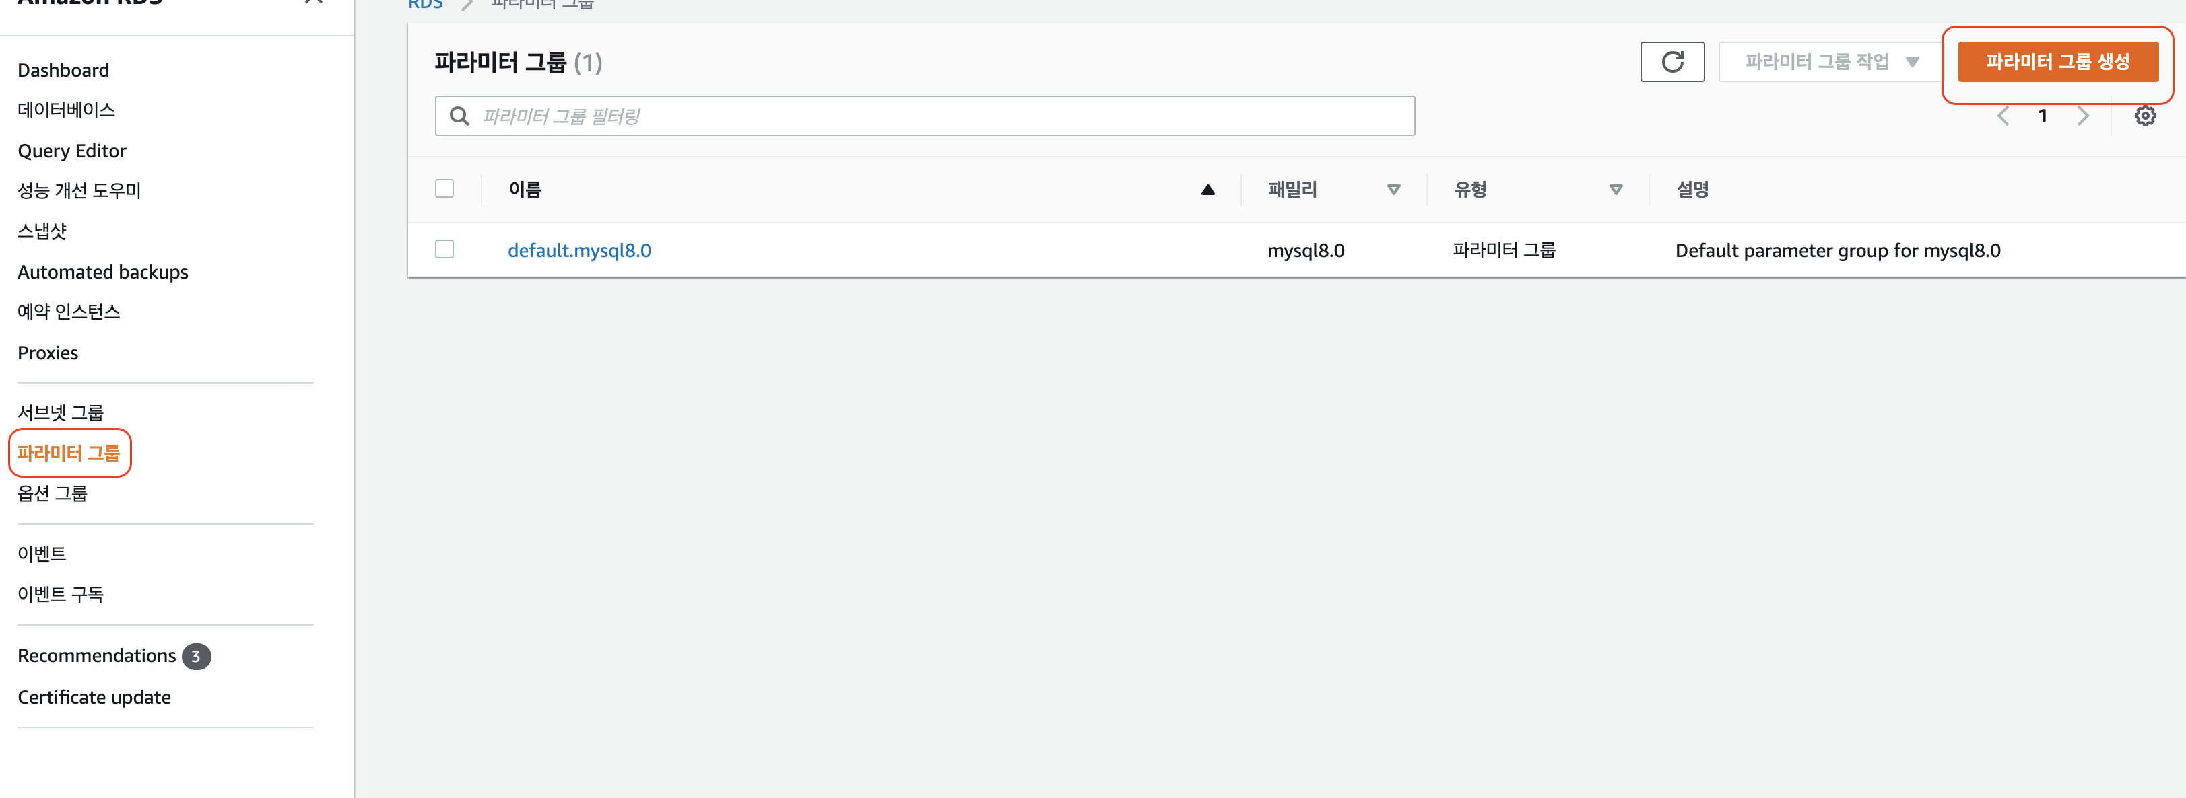Viewport: 2186px width, 798px height.
Task: Navigate to 스냅샷 in the sidebar
Action: pyautogui.click(x=42, y=230)
